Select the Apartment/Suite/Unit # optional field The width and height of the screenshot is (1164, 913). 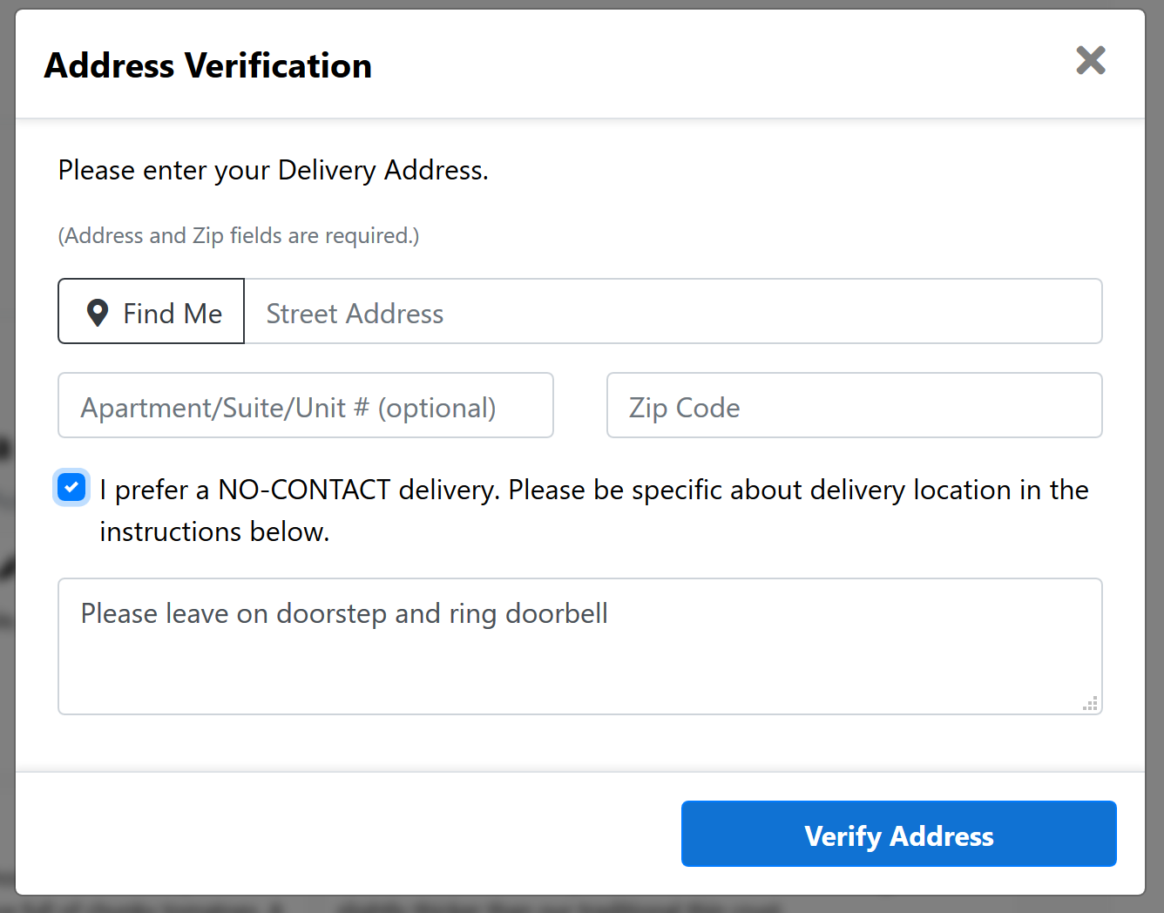[306, 405]
